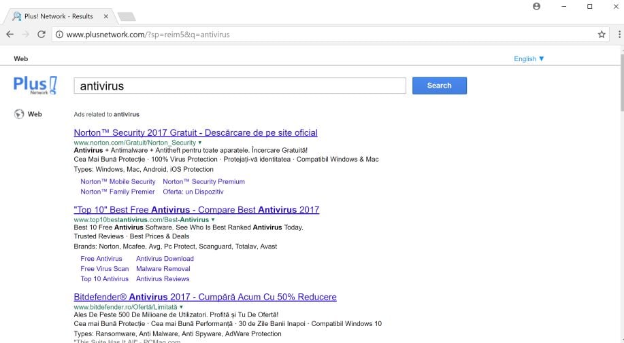This screenshot has width=624, height=343.
Task: Click the 'Ads related to antivirus' label
Action: [107, 114]
